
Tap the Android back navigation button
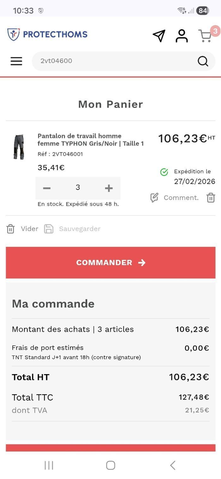pyautogui.click(x=172, y=465)
